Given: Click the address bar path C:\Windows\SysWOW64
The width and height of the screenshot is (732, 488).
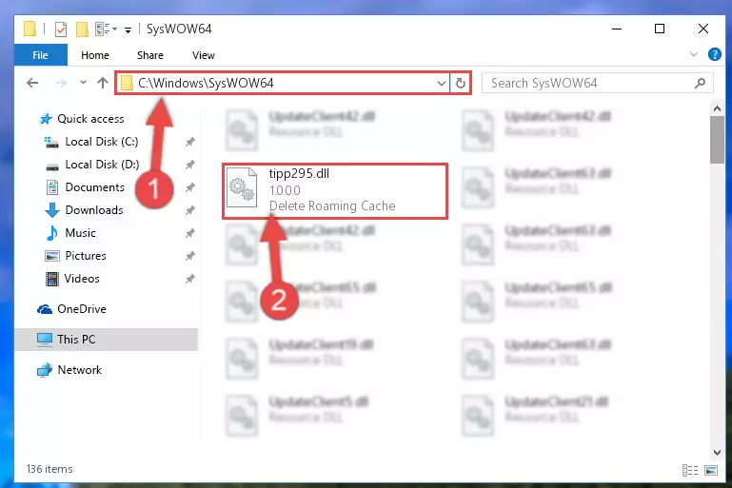Looking at the screenshot, I should (x=206, y=83).
